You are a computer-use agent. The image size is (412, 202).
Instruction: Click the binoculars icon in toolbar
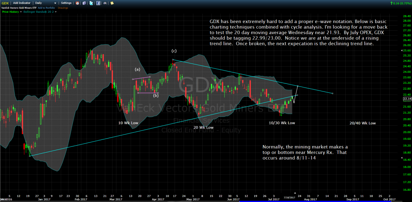(x=105, y=3)
